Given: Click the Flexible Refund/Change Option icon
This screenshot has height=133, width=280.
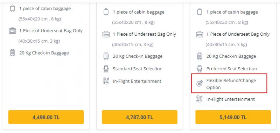Looking at the screenshot, I should tap(199, 84).
